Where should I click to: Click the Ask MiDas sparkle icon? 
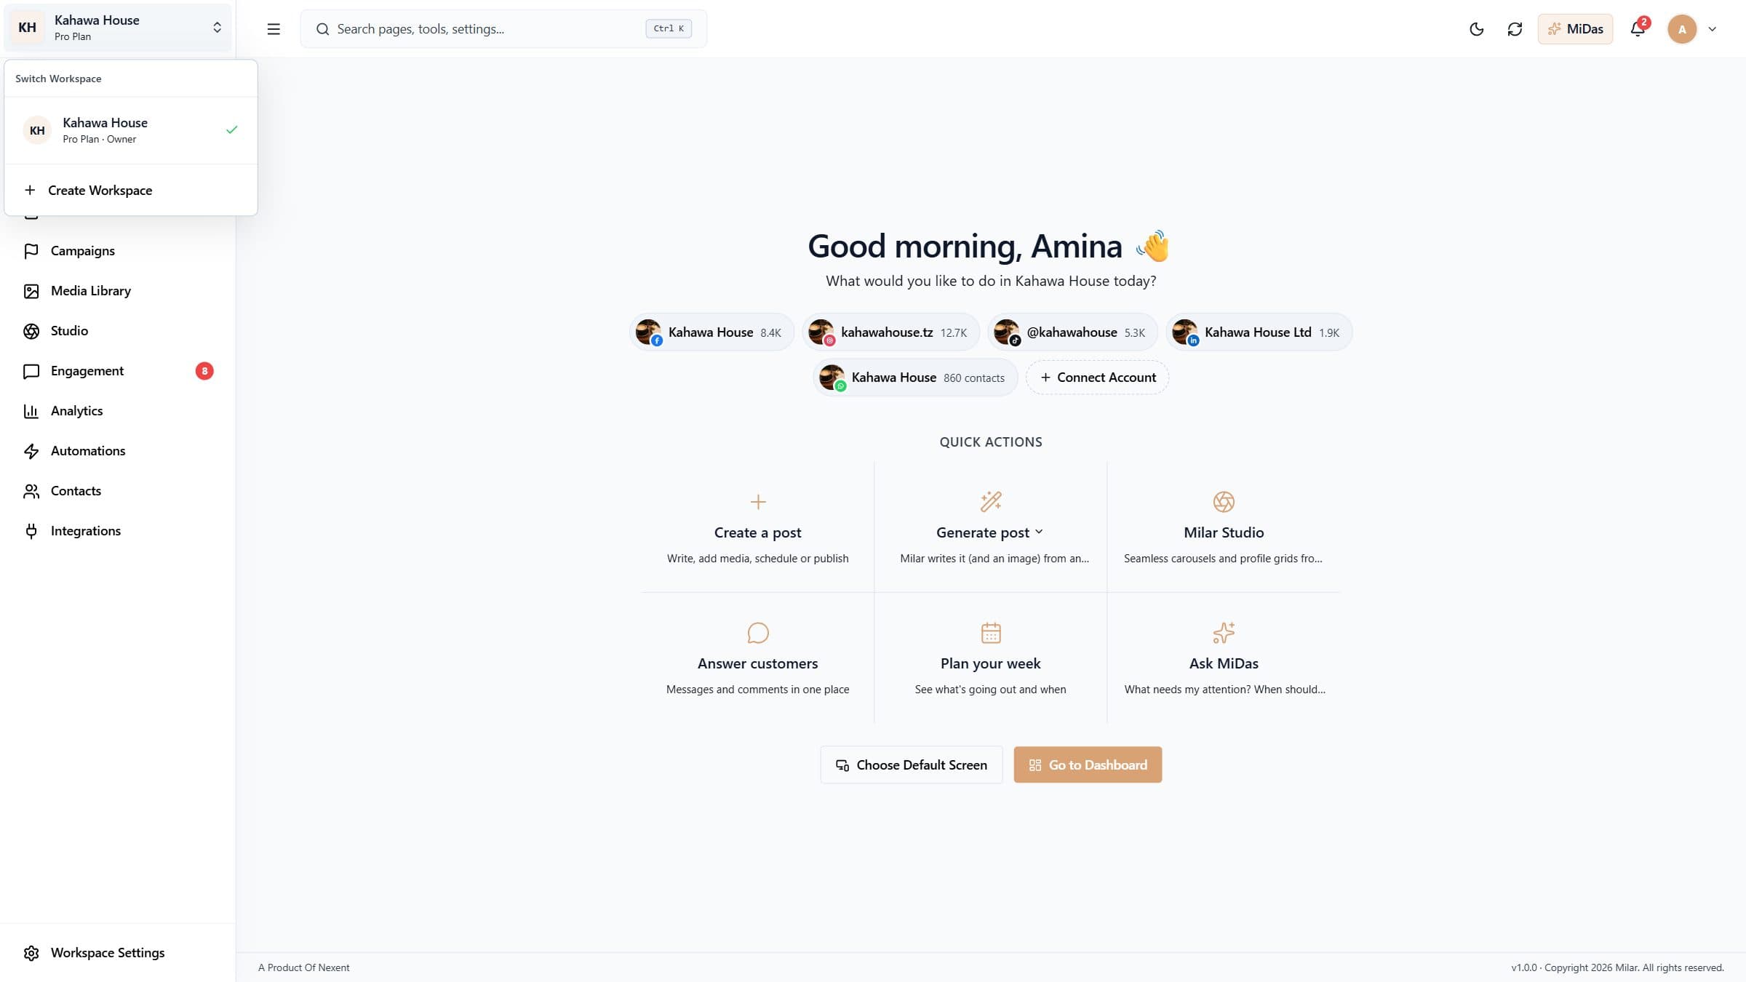tap(1224, 633)
